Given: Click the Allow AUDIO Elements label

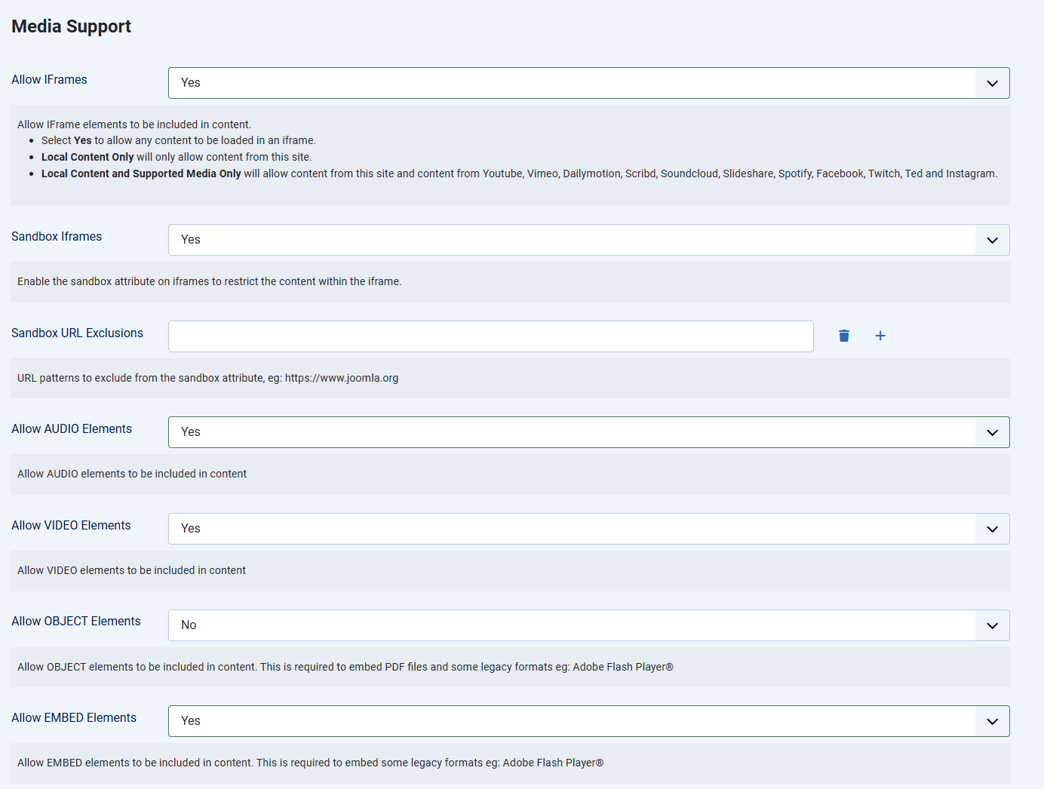Looking at the screenshot, I should [x=72, y=429].
